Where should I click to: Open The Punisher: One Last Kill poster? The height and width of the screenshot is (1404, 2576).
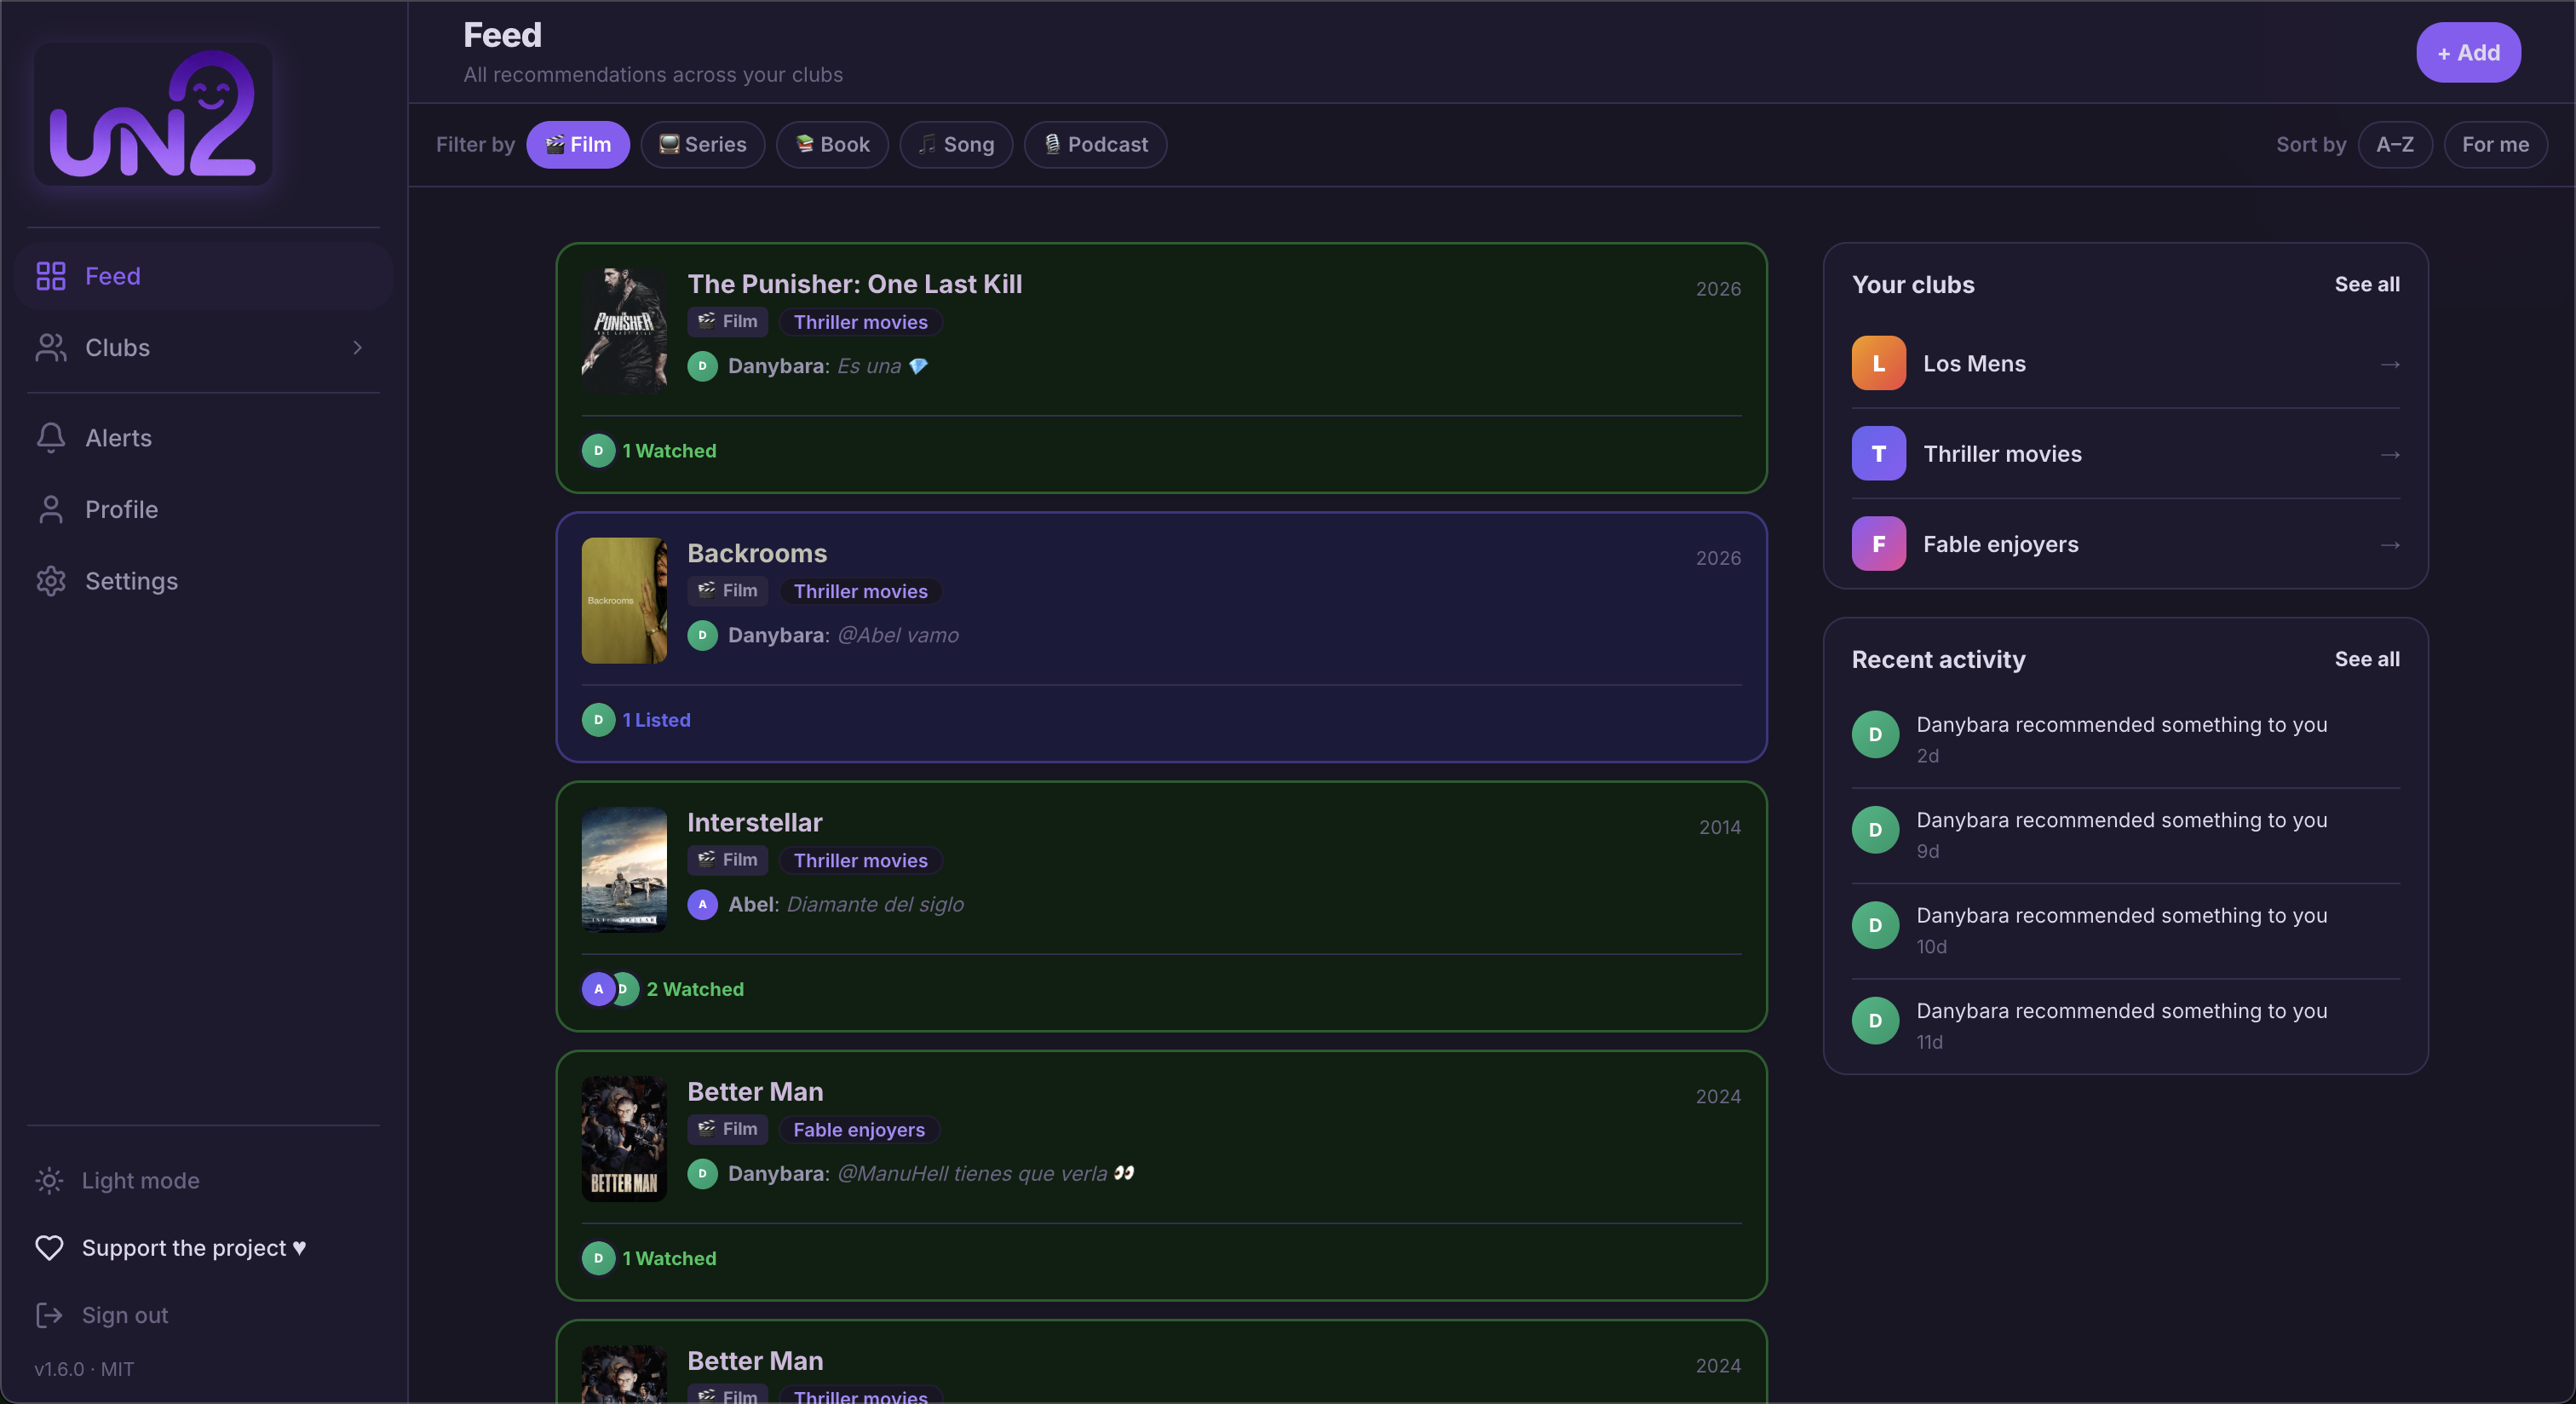(624, 332)
